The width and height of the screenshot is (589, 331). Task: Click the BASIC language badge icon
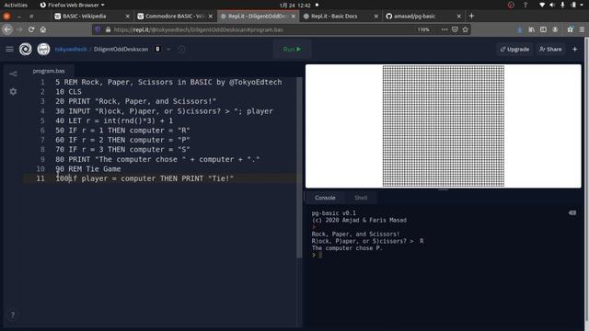157,49
